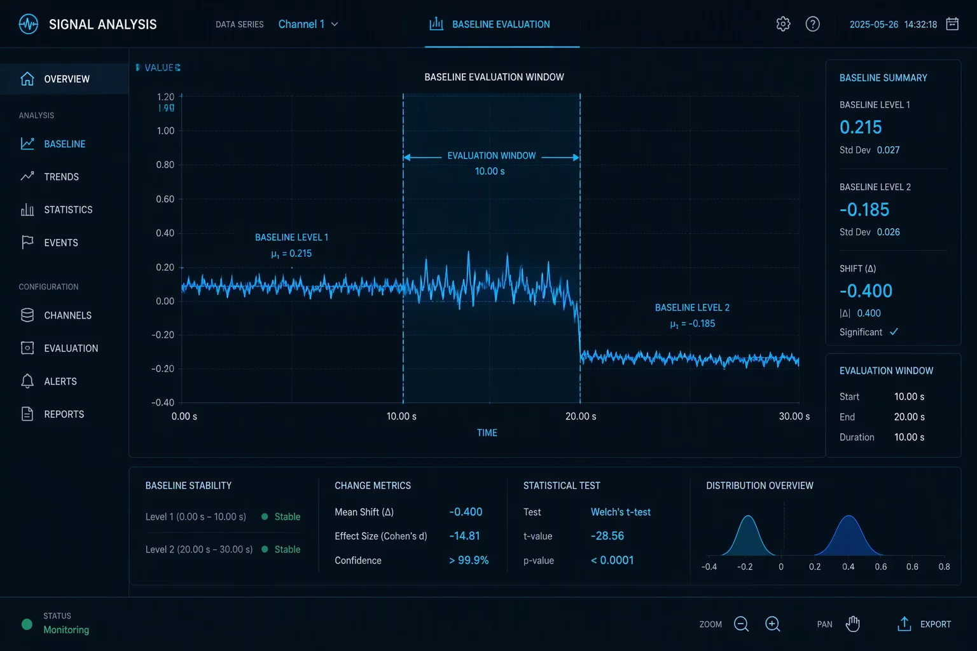977x651 pixels.
Task: Click the Welch's t-test value
Action: [x=621, y=512]
